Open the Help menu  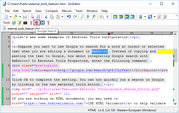[x=104, y=11]
